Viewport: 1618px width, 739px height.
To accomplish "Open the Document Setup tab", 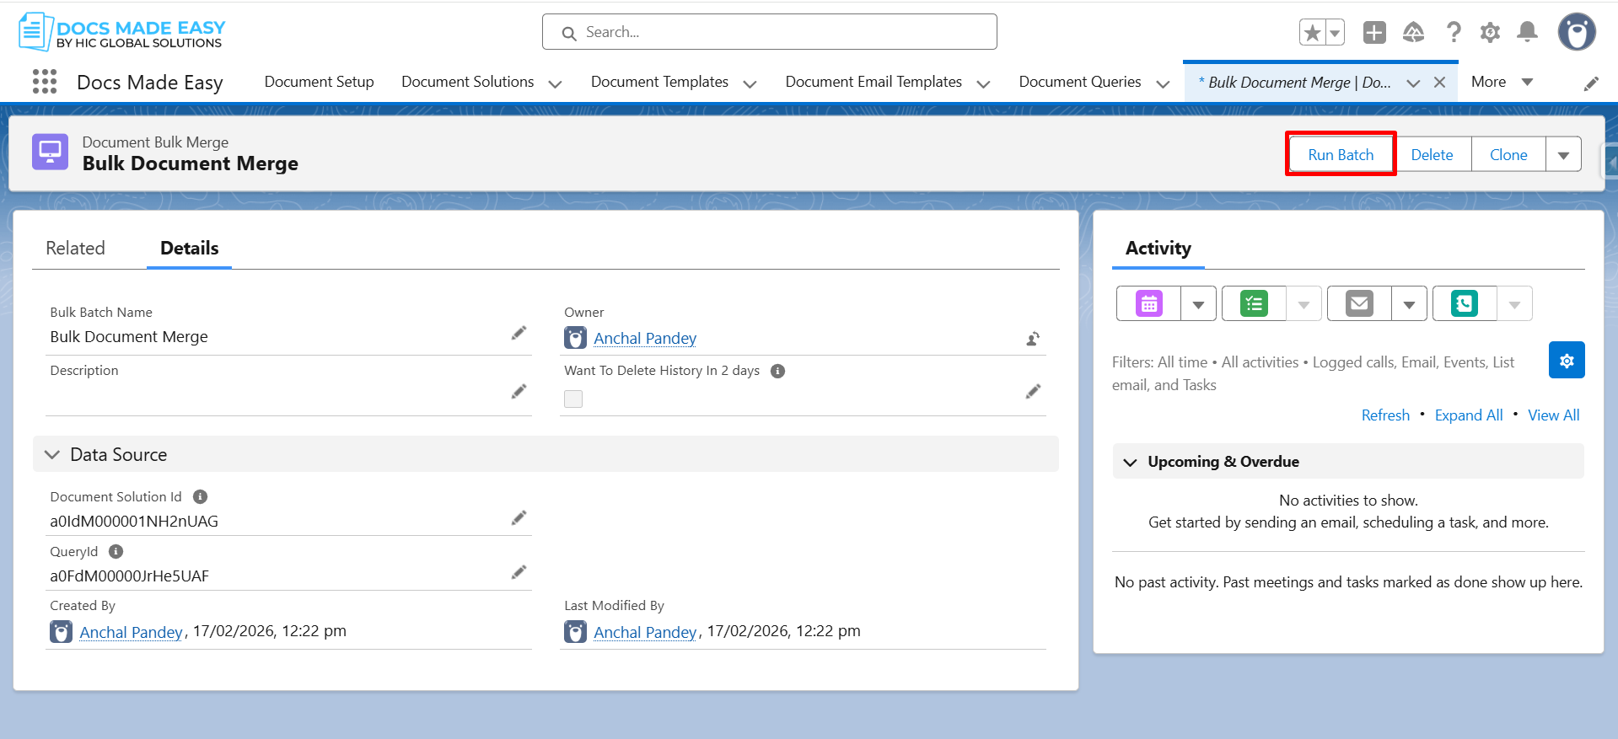I will pyautogui.click(x=319, y=82).
